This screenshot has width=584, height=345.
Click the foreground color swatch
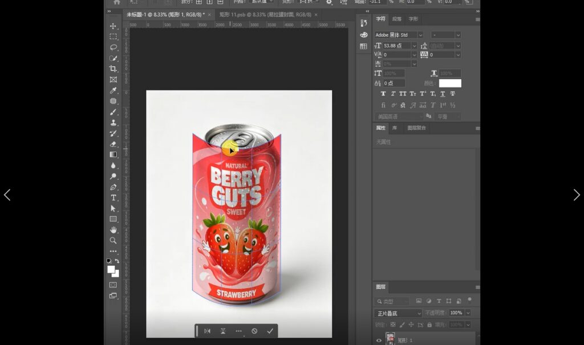[111, 270]
